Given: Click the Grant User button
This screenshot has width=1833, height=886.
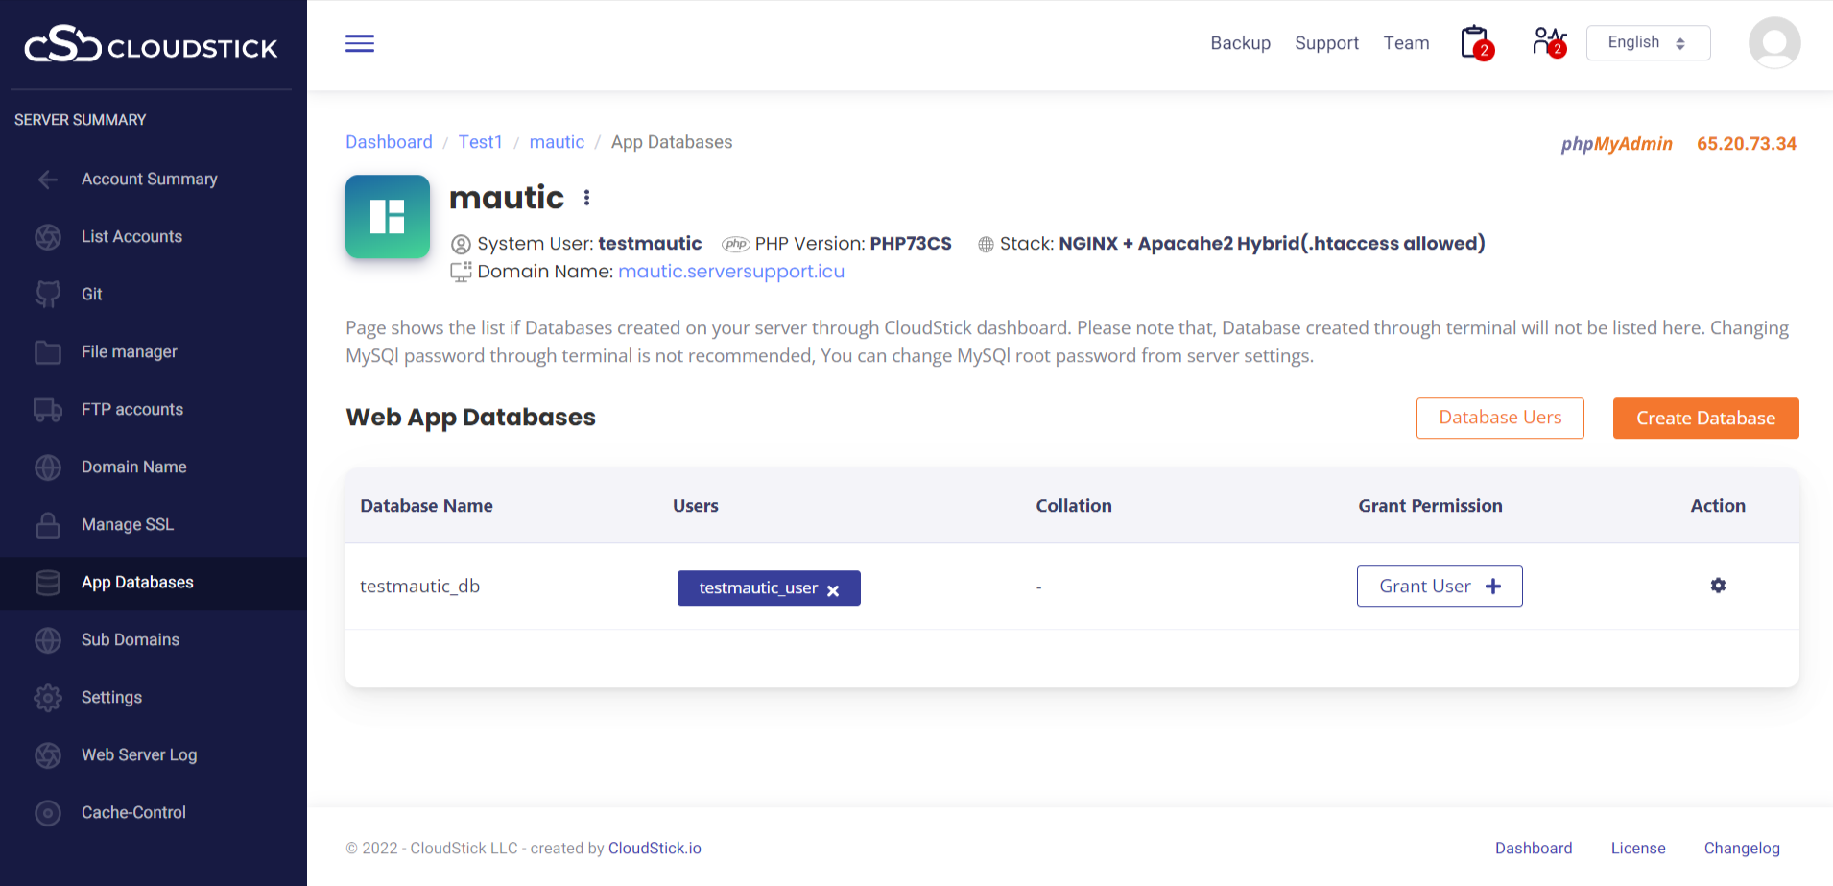Looking at the screenshot, I should [1439, 587].
